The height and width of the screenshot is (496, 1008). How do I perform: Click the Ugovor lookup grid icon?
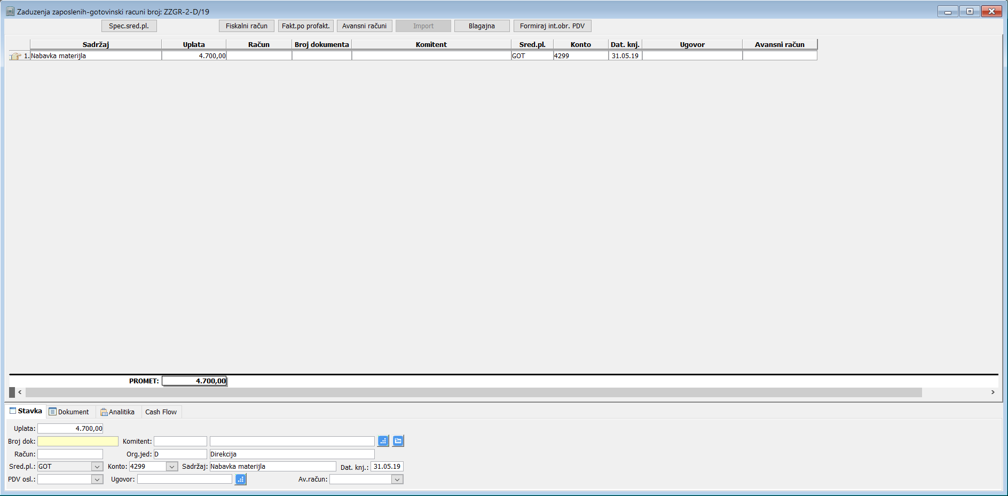(x=241, y=479)
